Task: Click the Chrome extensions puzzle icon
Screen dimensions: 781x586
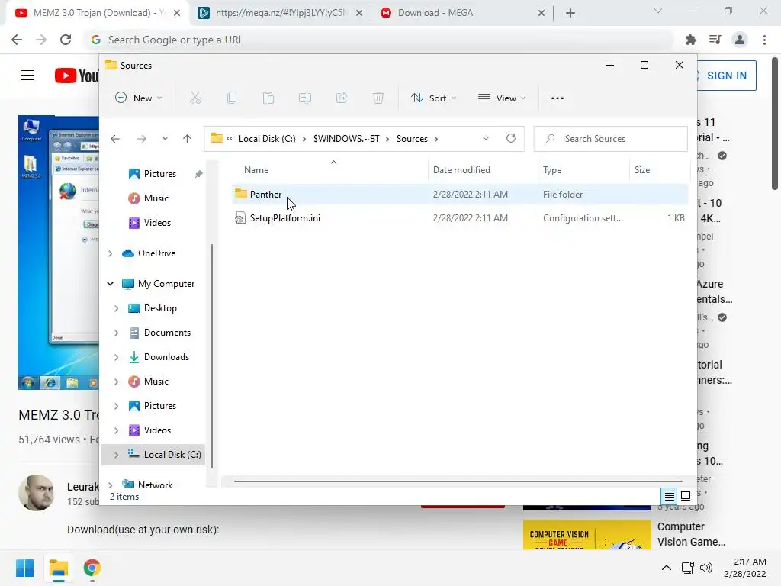Action: coord(691,40)
